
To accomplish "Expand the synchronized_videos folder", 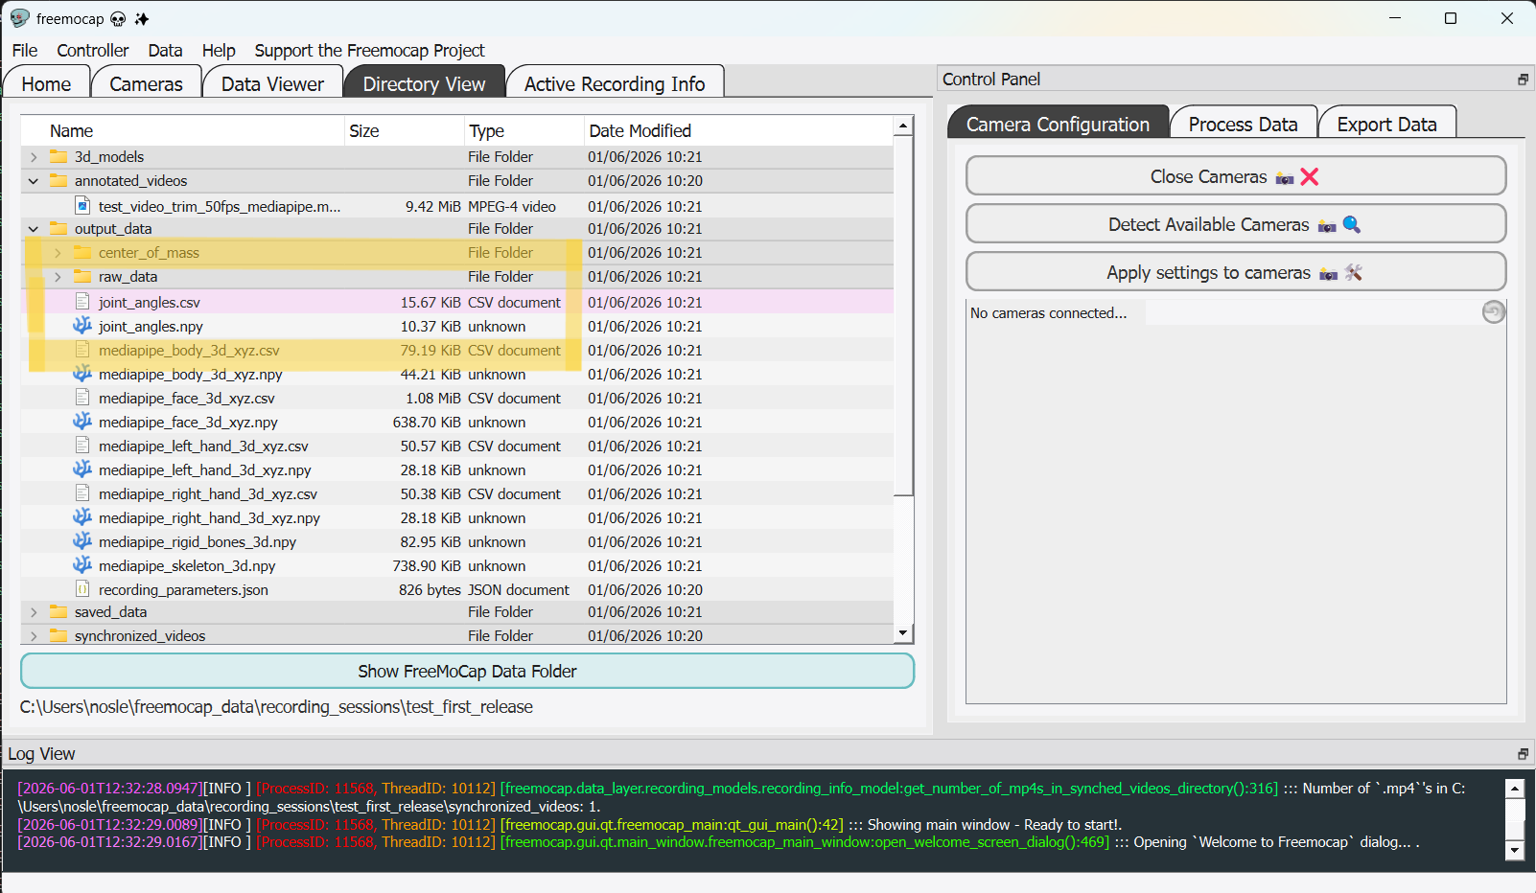I will tap(34, 635).
